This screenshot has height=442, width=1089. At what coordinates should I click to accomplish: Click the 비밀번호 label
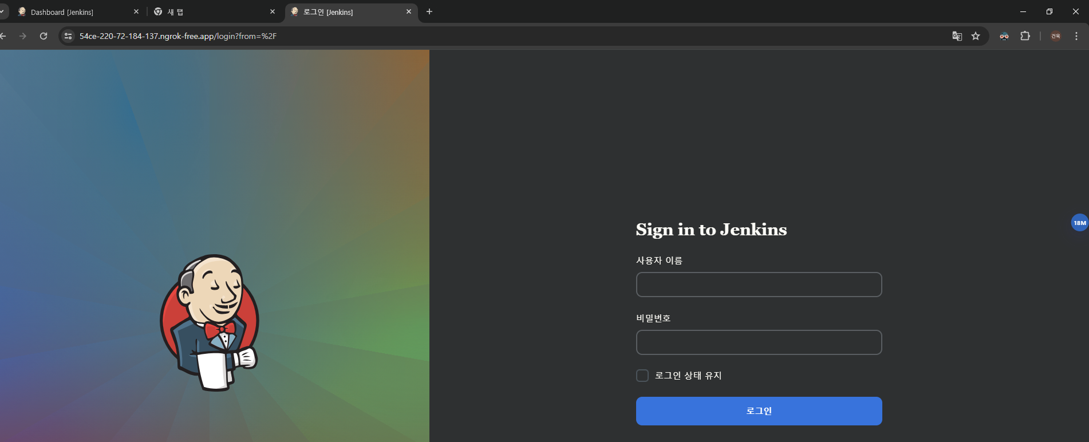[653, 318]
